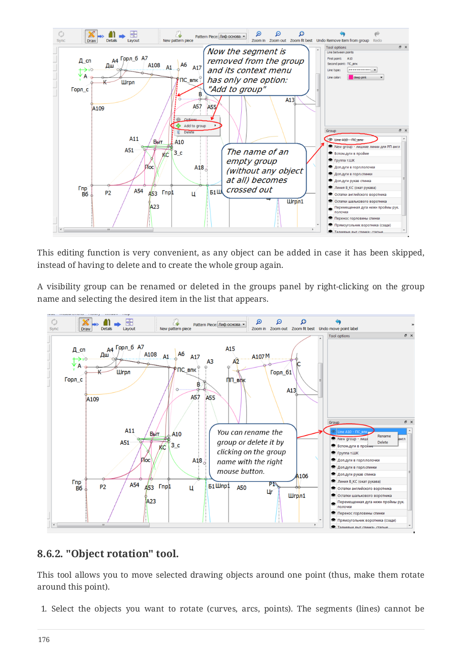Click the Zoom in magnifier in the upper screenshot

click(258, 36)
